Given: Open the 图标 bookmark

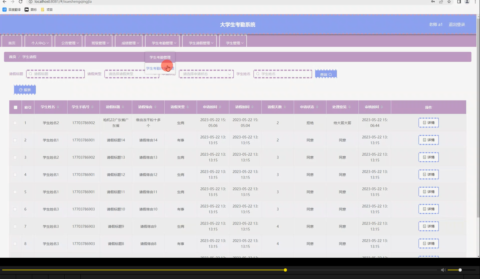Looking at the screenshot, I should pyautogui.click(x=31, y=10).
